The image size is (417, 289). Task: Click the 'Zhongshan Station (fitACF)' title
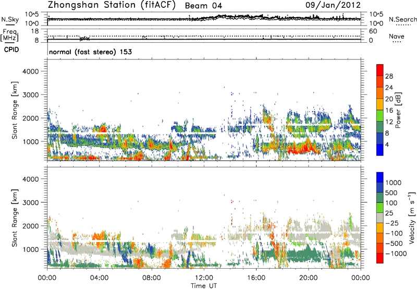(112, 5)
